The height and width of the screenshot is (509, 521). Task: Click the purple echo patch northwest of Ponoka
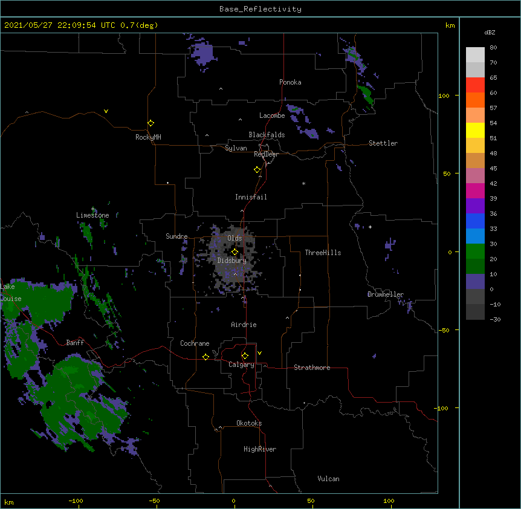click(202, 55)
